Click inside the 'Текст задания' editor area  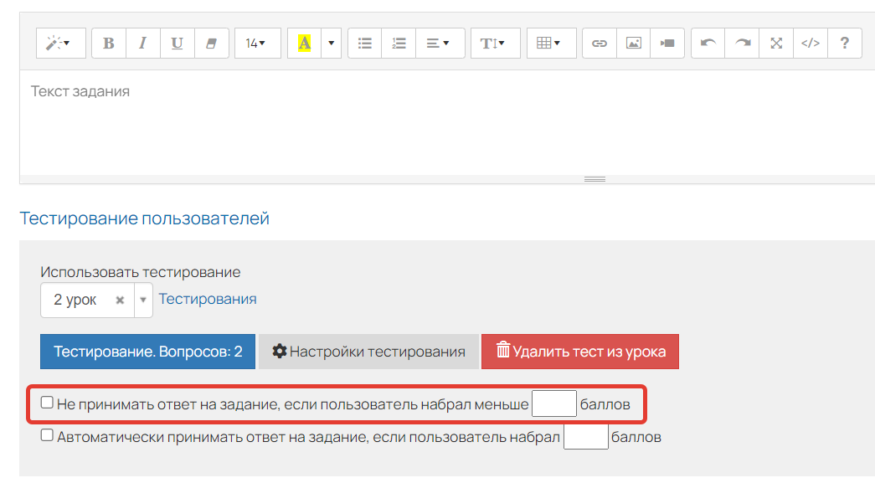click(447, 123)
